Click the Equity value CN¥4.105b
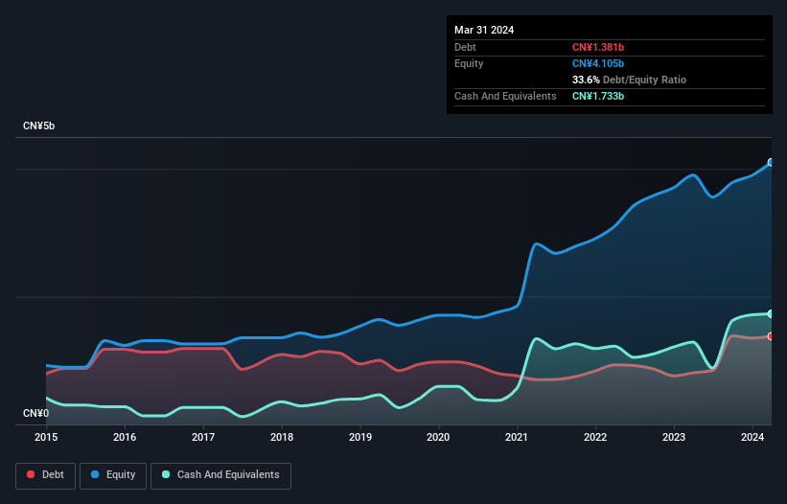Viewport: 787px width, 504px height. click(598, 63)
